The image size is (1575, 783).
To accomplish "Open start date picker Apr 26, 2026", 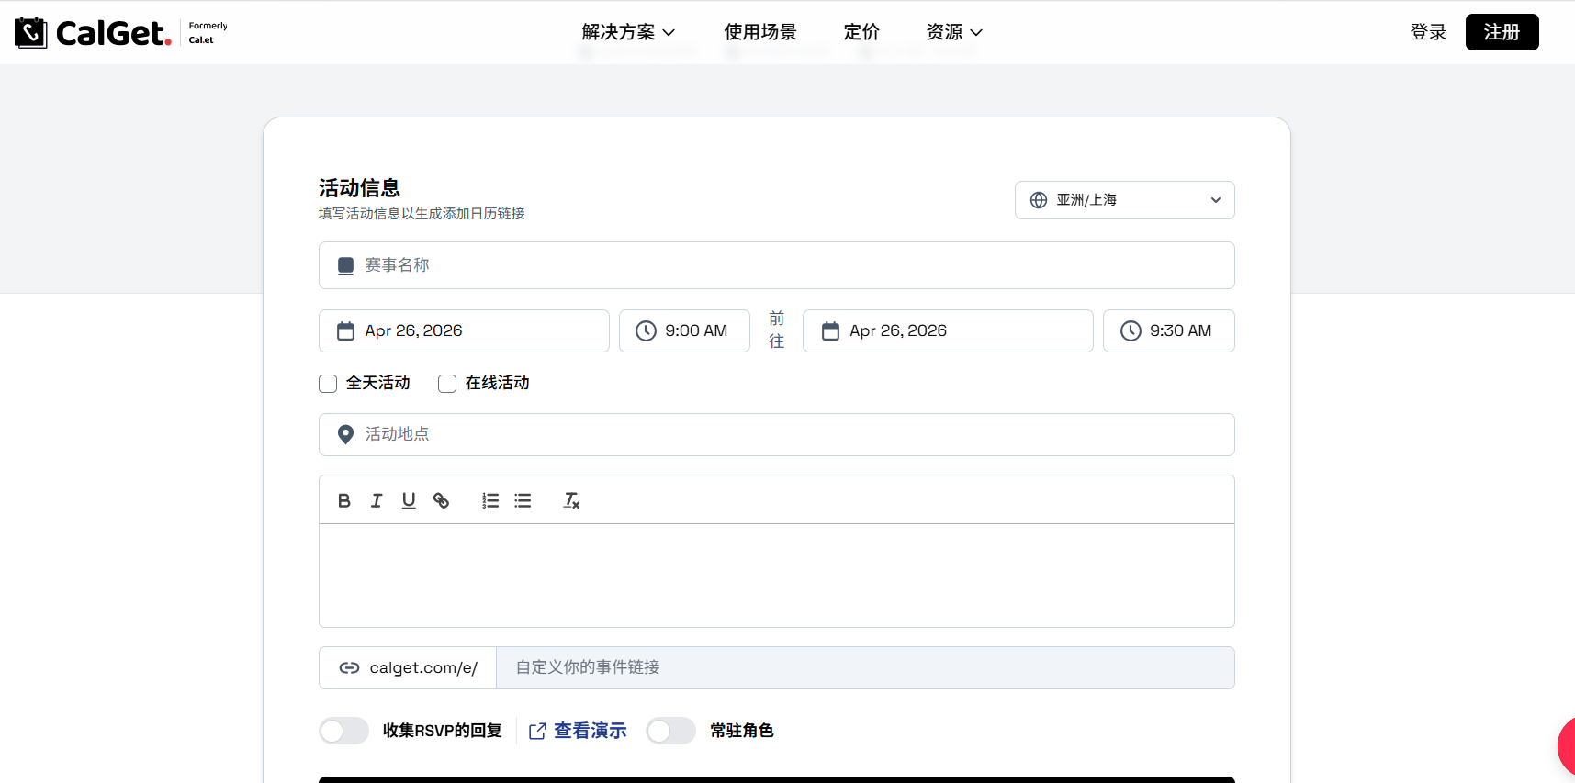I will click(464, 330).
